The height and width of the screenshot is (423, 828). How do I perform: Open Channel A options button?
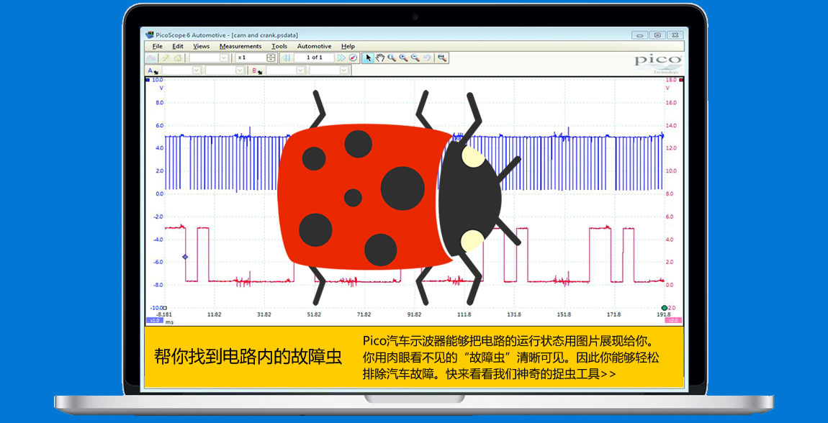(x=153, y=70)
